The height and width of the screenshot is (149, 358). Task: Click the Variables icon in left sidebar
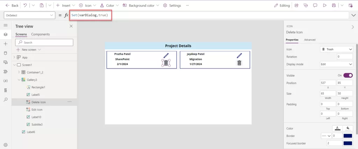point(5,81)
